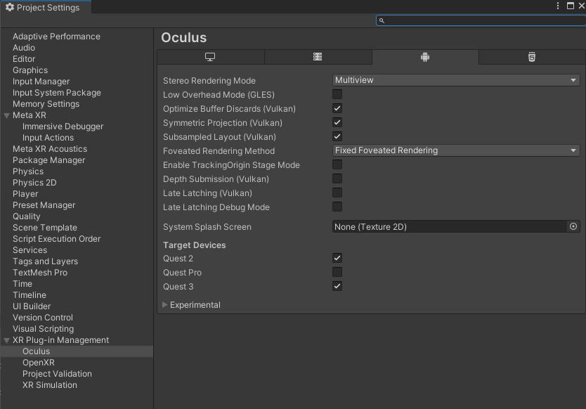Screen dimensions: 586x409
Task: Enable TrackingOrigin Stage Mode checkbox
Action: (337, 164)
